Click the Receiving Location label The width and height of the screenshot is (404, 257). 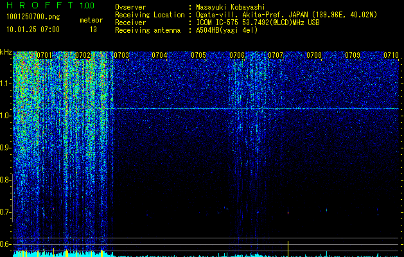(x=150, y=15)
